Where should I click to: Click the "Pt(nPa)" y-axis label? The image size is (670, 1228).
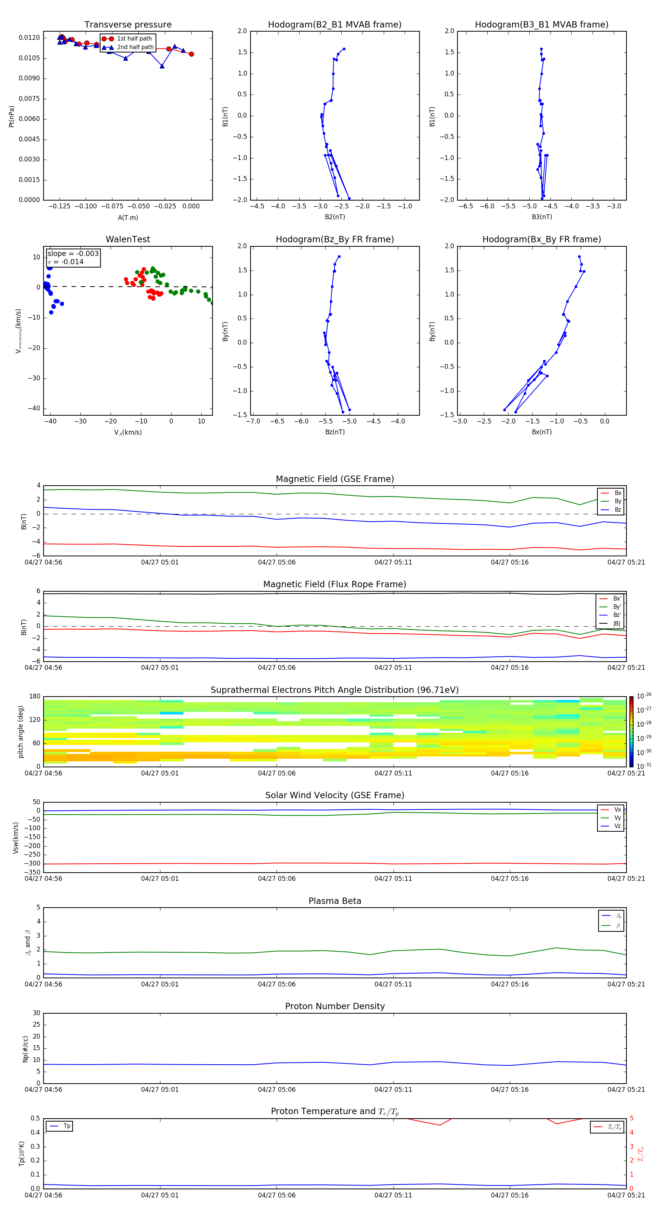[12, 116]
